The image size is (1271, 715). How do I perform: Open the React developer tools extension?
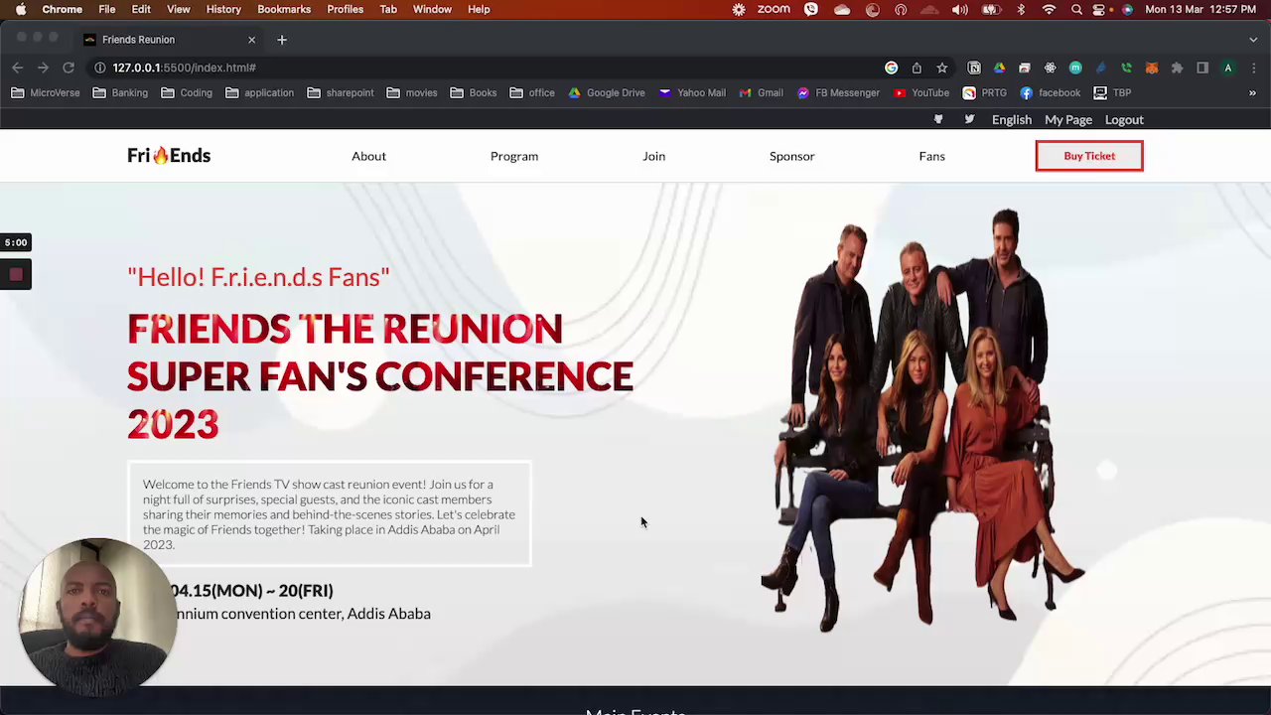point(1051,68)
